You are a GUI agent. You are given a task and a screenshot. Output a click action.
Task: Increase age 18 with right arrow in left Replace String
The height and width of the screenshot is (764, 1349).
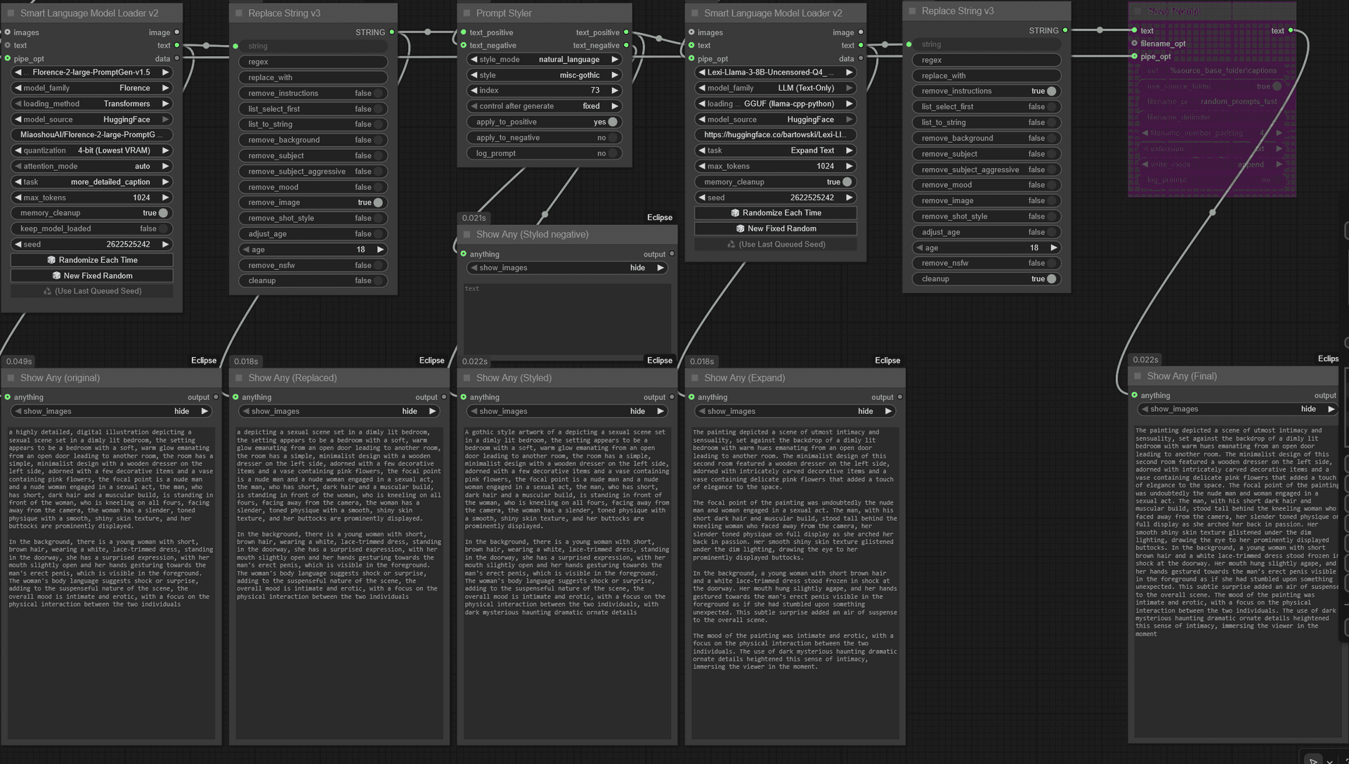pos(380,250)
